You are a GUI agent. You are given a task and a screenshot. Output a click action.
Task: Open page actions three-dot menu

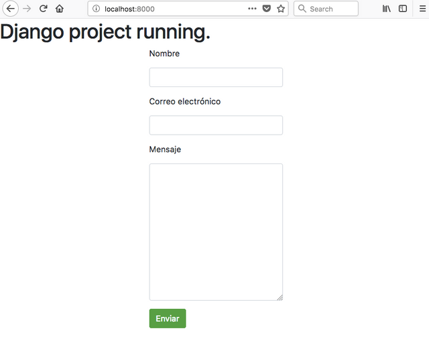[252, 9]
